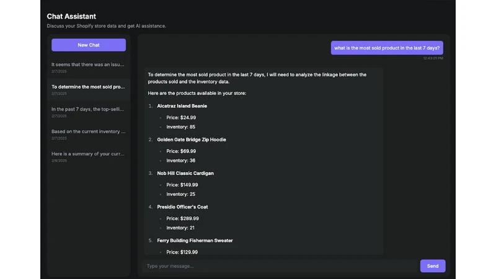Viewport: 496px width, 279px height.
Task: Select Golden Gate Bridge Zip Hoodie name
Action: [192, 139]
